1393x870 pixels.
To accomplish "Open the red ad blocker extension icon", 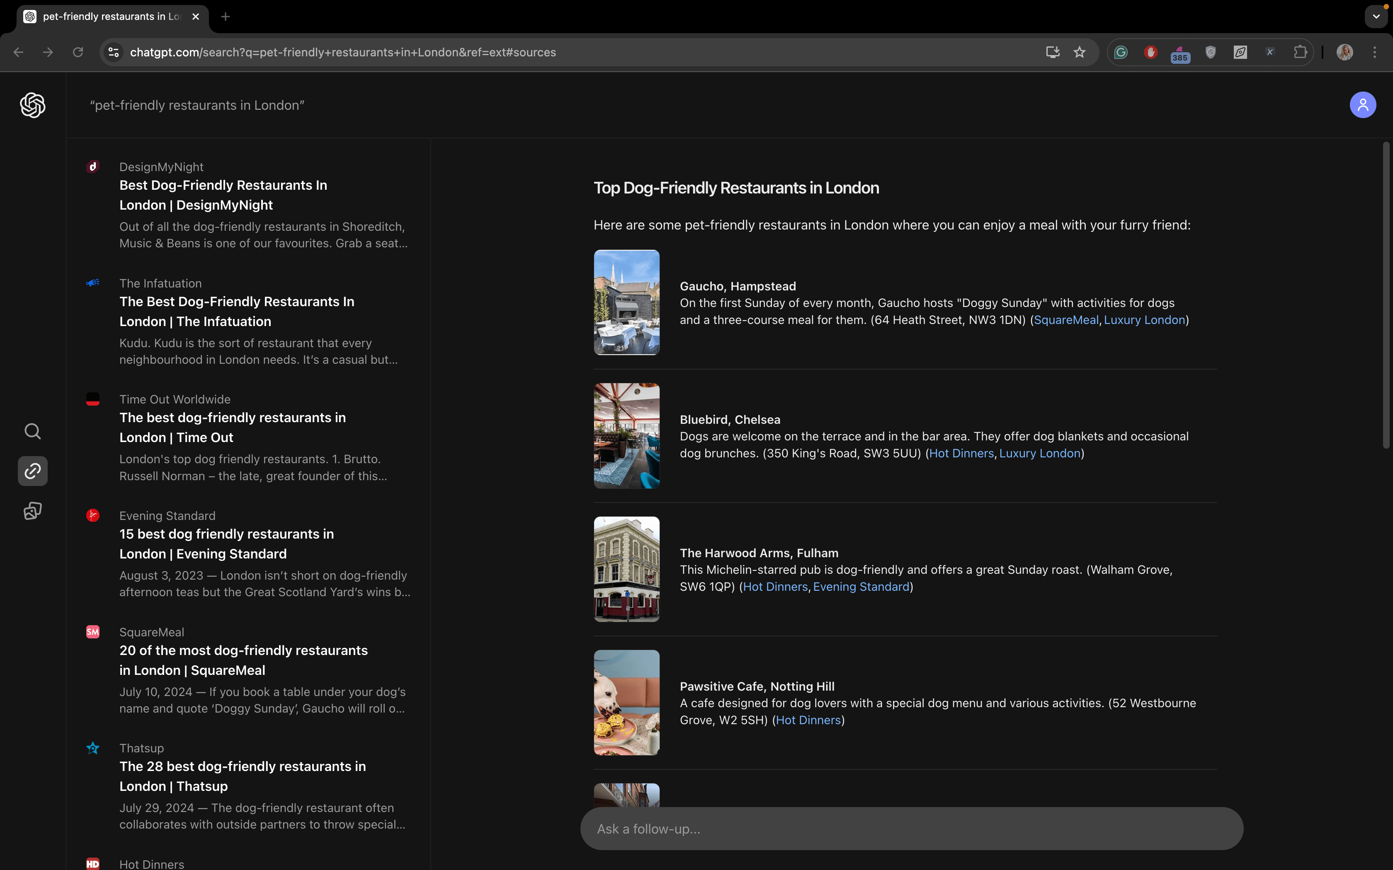I will pyautogui.click(x=1150, y=52).
